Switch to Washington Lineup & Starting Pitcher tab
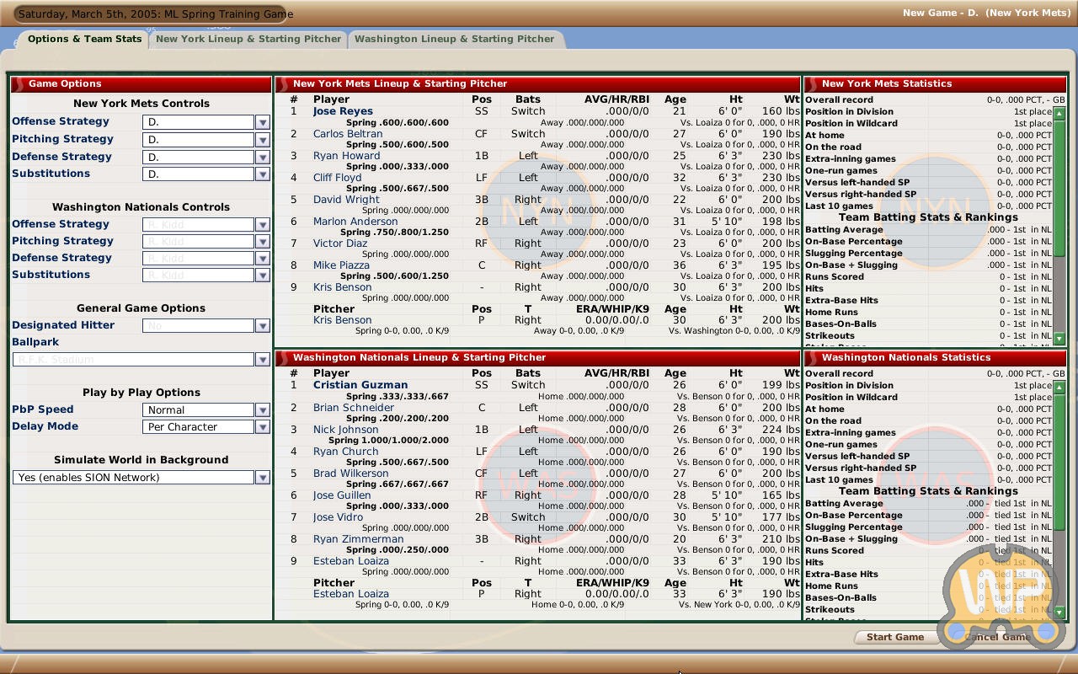Image resolution: width=1078 pixels, height=674 pixels. click(x=454, y=39)
